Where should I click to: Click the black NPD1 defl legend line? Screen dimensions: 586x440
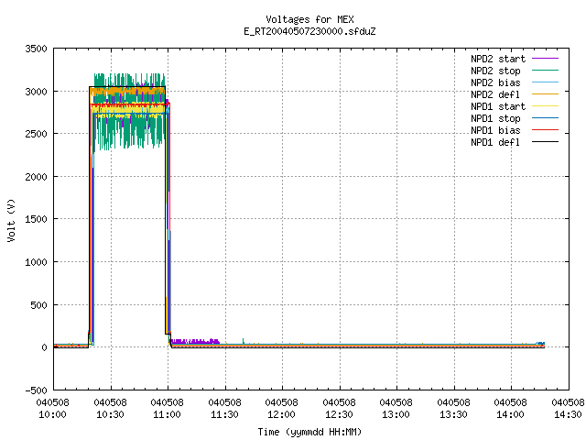(x=545, y=142)
